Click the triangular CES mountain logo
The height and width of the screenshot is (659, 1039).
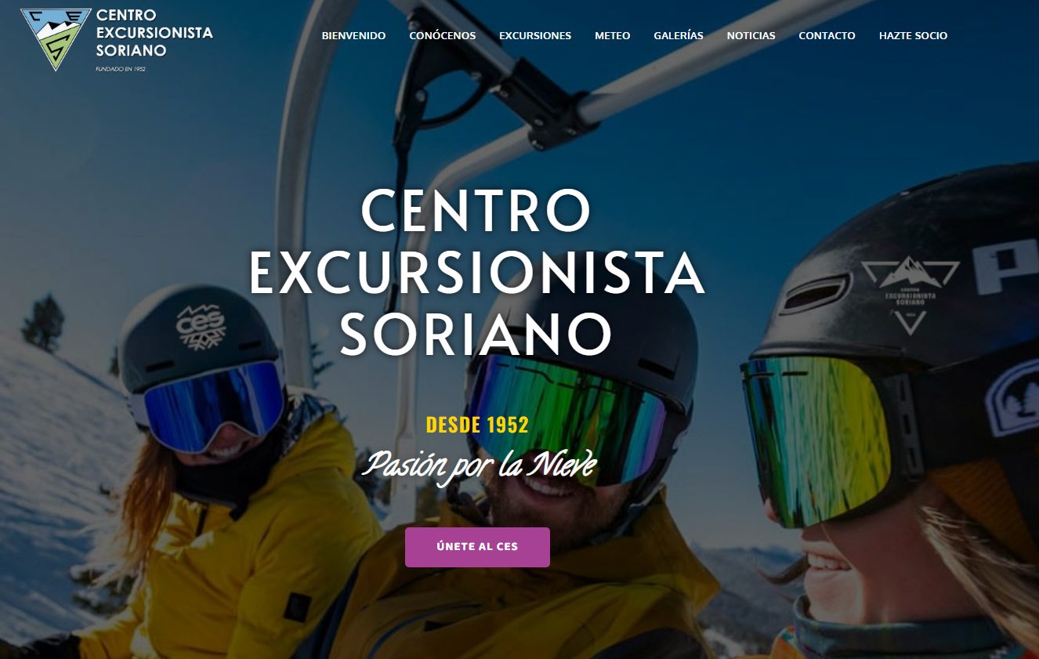(56, 38)
